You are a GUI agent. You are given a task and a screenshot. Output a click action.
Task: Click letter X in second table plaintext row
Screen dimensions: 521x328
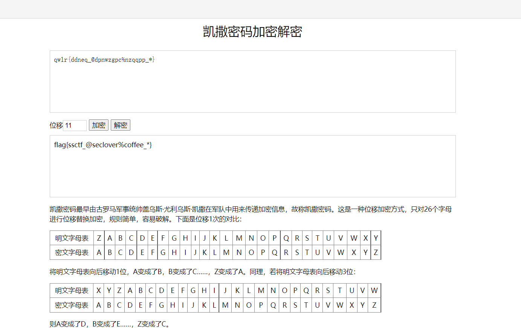click(98, 290)
